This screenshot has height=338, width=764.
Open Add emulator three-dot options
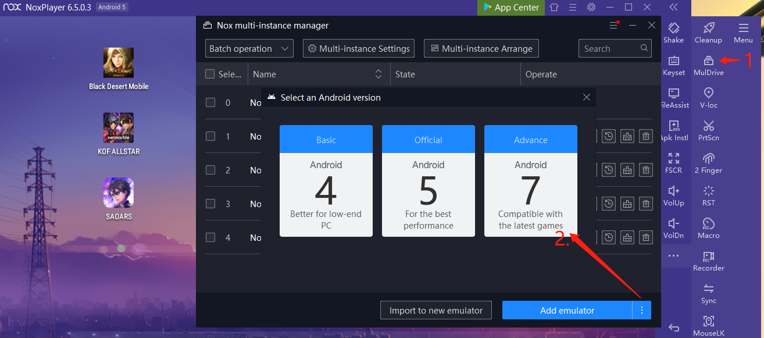coord(642,310)
